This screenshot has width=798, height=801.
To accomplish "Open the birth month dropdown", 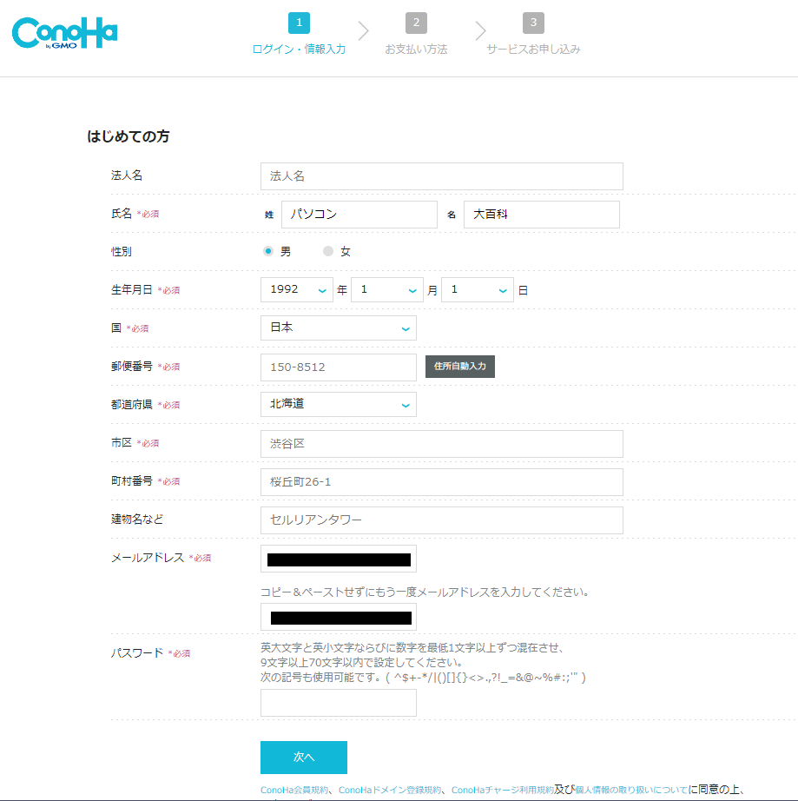I will [386, 290].
